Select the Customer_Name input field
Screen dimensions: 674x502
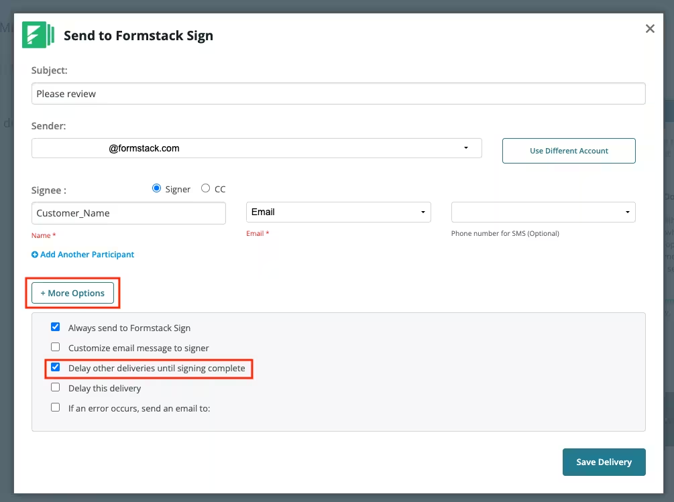tap(127, 212)
